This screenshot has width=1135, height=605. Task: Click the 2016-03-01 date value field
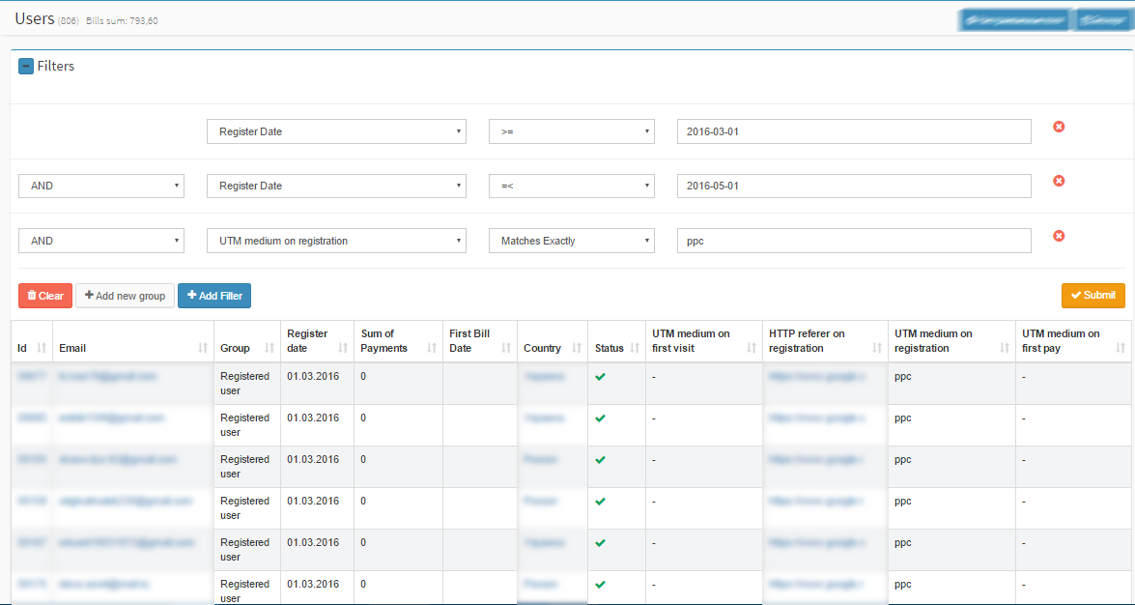tap(854, 131)
